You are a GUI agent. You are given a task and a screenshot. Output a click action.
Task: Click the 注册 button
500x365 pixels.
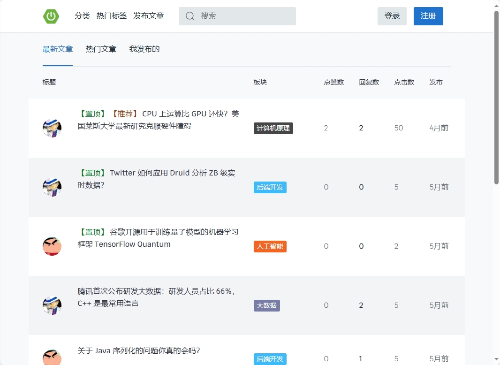pyautogui.click(x=428, y=15)
